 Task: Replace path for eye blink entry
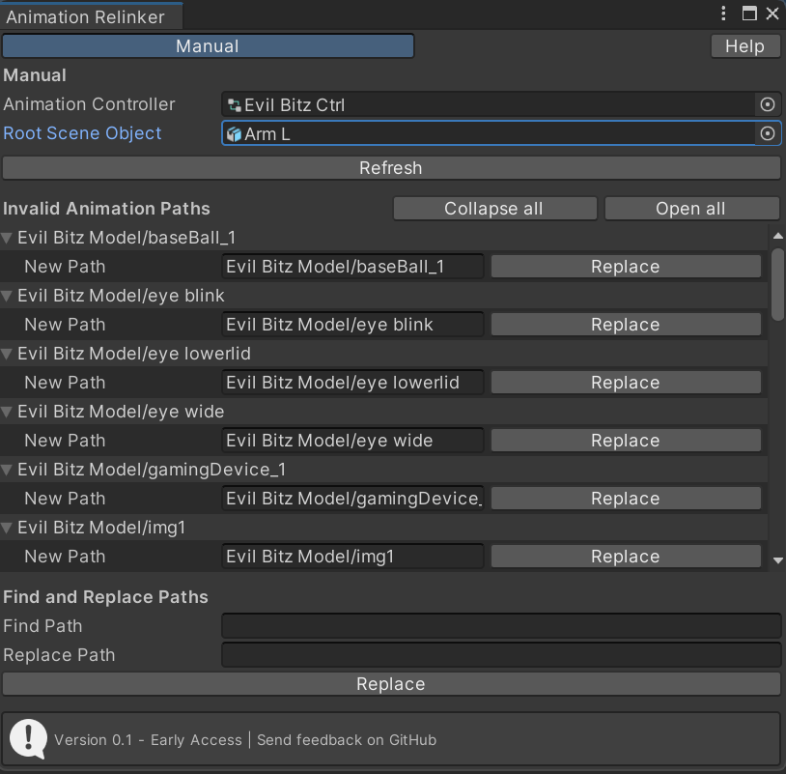(626, 325)
